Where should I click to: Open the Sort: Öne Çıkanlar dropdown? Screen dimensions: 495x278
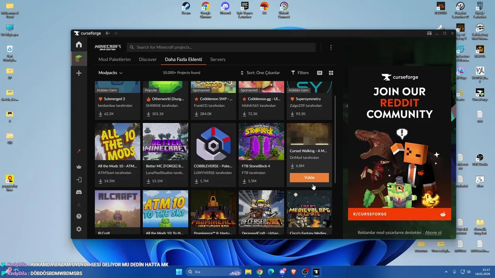(260, 73)
